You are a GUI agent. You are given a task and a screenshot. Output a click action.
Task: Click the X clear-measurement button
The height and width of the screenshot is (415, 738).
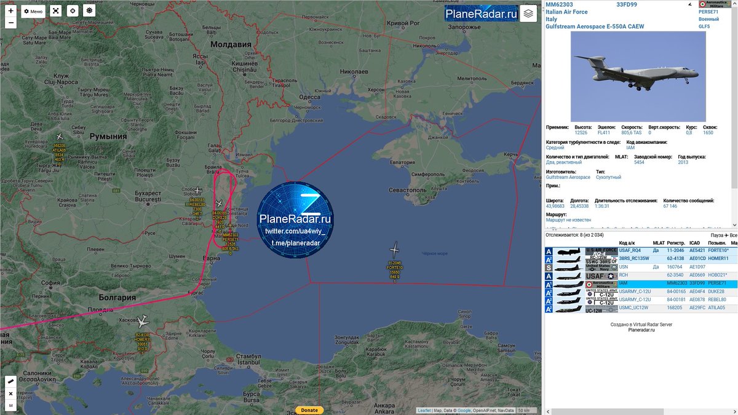point(11,393)
